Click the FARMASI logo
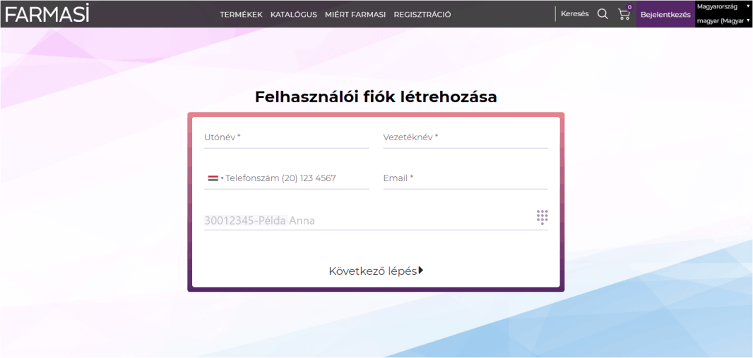This screenshot has width=753, height=358. [x=47, y=13]
